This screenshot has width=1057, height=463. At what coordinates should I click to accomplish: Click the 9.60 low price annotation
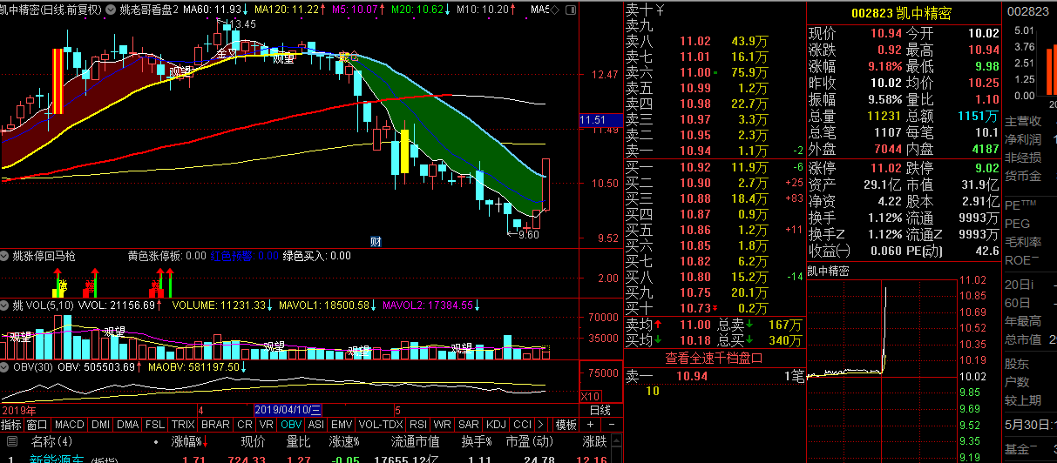pyautogui.click(x=528, y=235)
